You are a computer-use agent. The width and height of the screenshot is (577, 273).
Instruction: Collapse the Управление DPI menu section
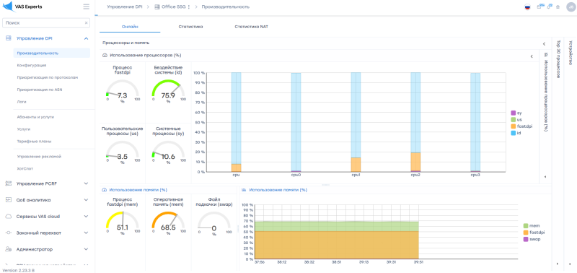(86, 38)
